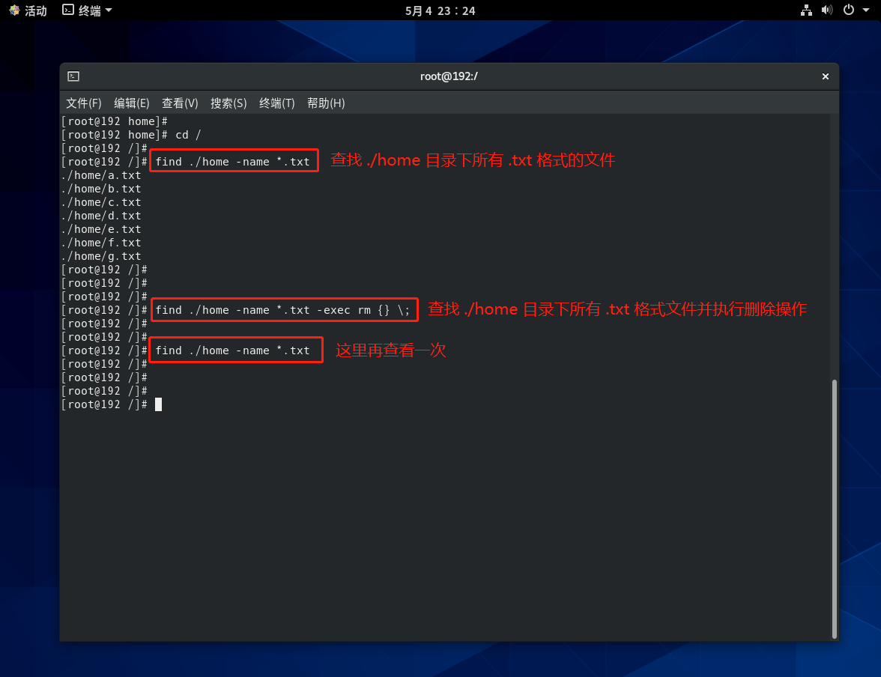Open the 终端 app menu in top bar
The width and height of the screenshot is (881, 677).
coord(87,10)
